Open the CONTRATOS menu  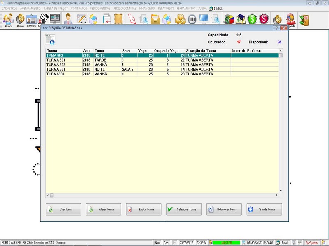point(79,9)
